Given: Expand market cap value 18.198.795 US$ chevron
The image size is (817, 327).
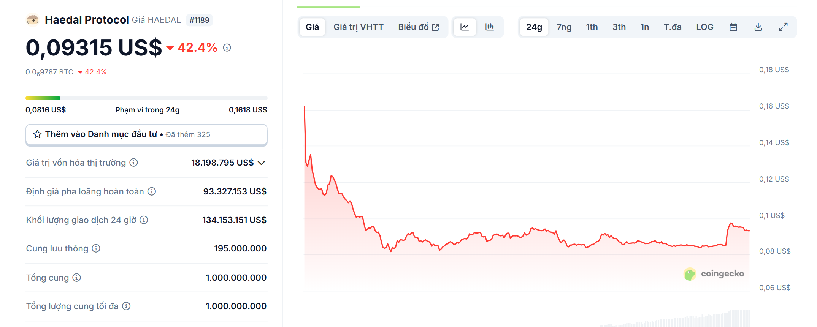Looking at the screenshot, I should coord(261,163).
